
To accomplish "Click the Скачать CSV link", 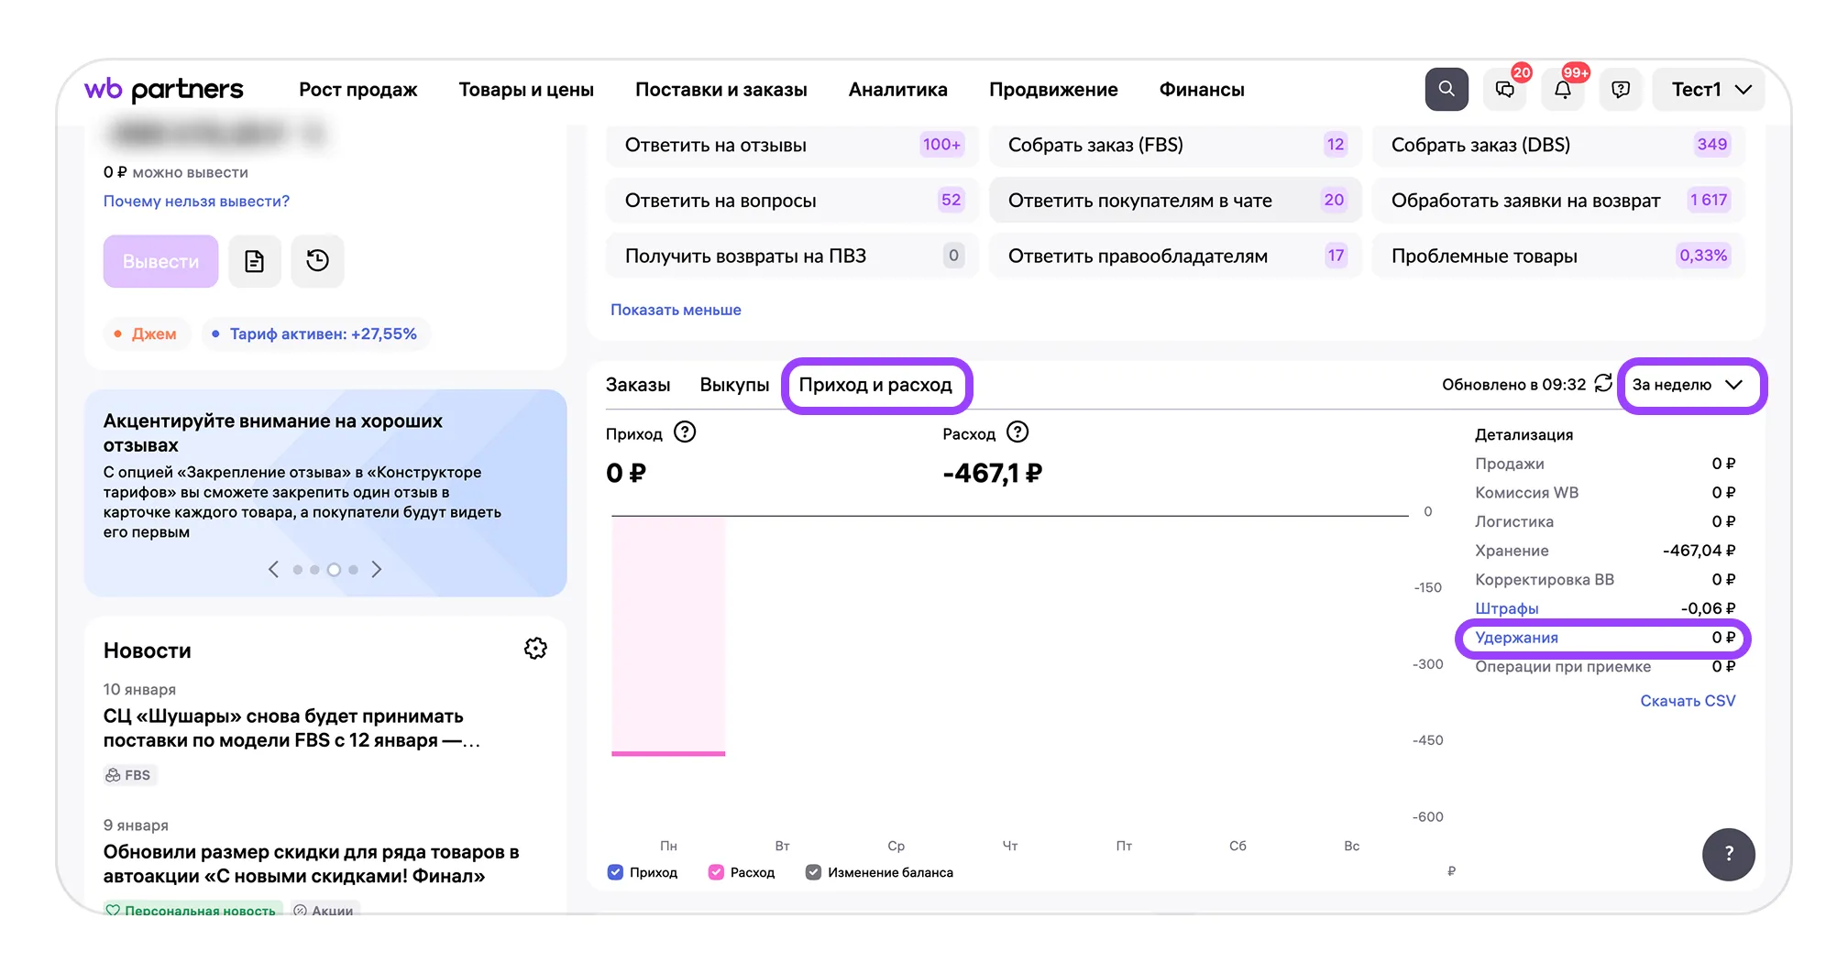I will tap(1687, 701).
